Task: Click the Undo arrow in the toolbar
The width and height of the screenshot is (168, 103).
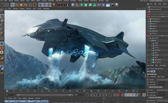Action: tap(3, 5)
